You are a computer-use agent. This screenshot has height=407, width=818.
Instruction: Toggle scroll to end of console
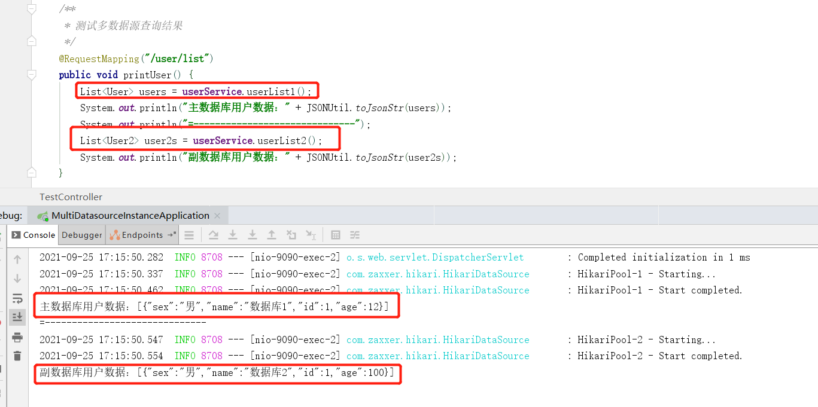(x=17, y=317)
